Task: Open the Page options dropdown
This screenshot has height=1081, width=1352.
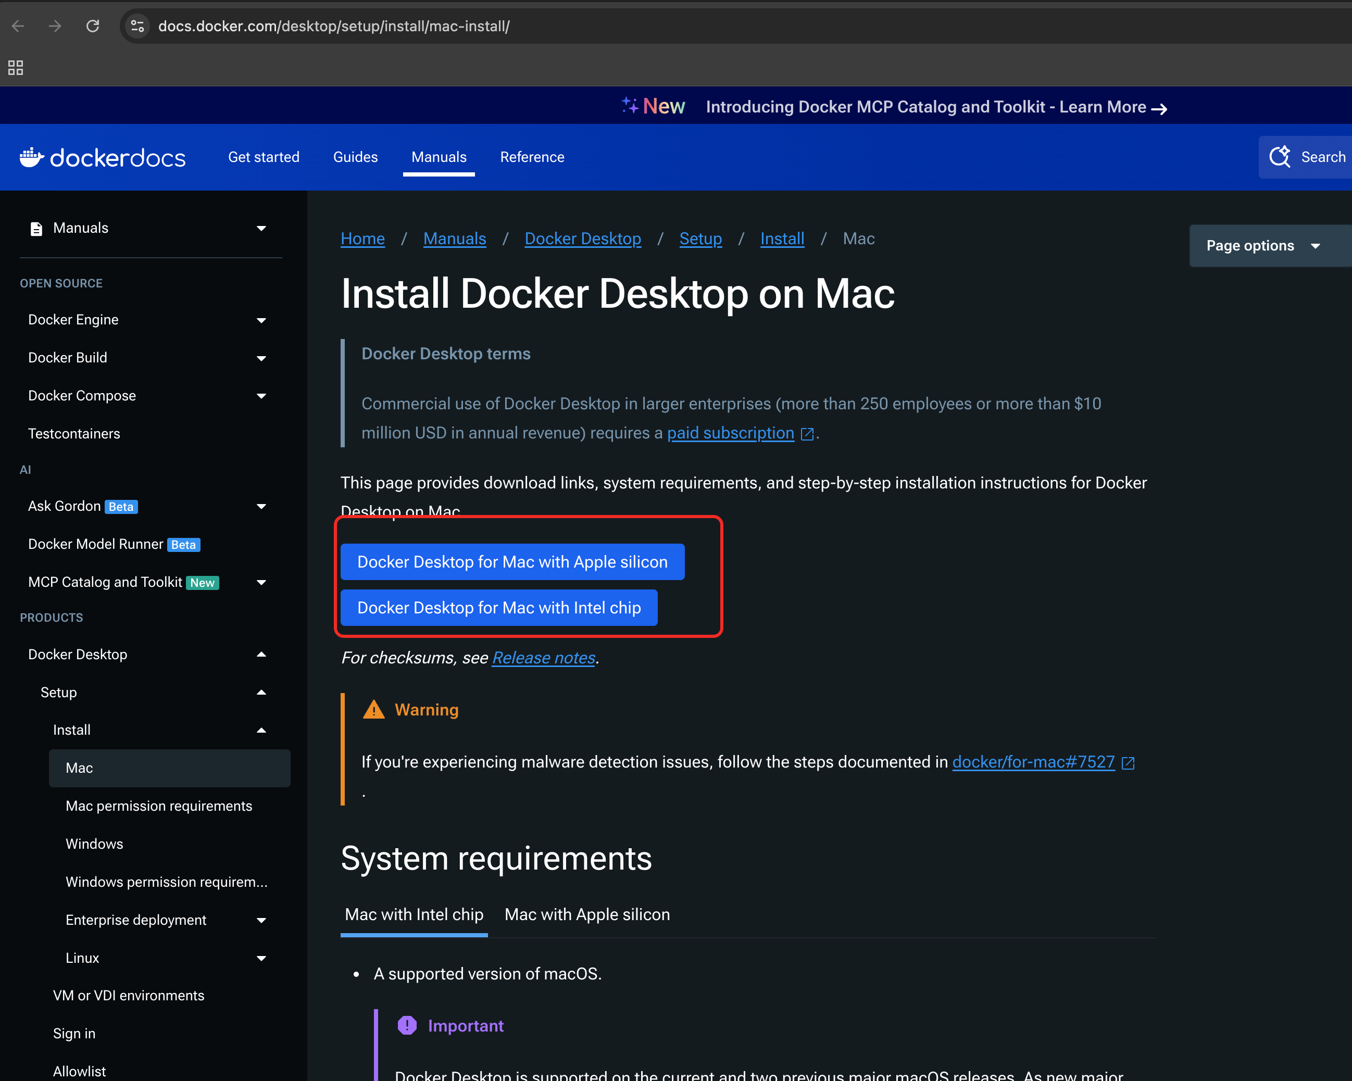Action: click(1267, 245)
